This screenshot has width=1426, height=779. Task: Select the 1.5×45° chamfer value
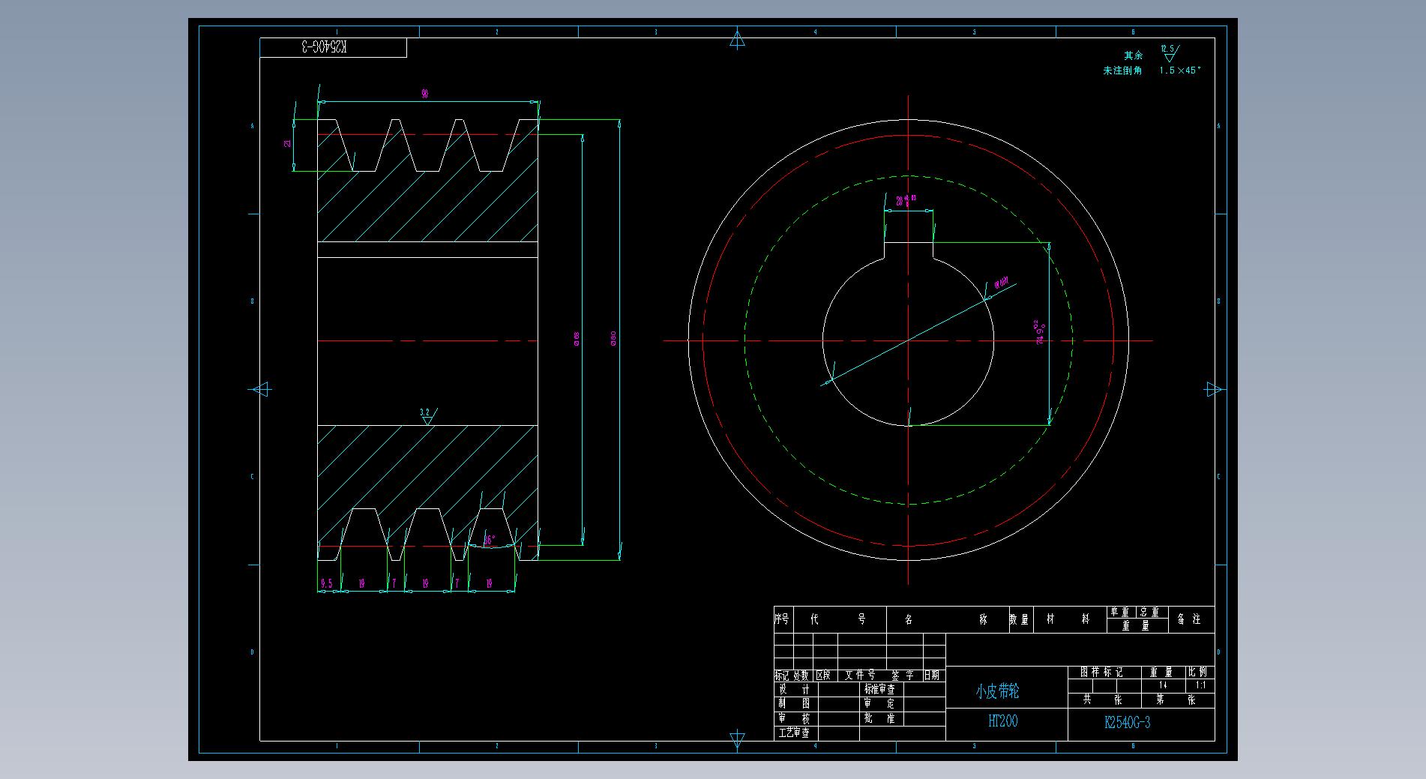[1179, 70]
